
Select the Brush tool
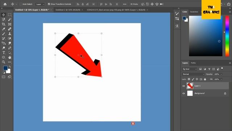(4, 34)
